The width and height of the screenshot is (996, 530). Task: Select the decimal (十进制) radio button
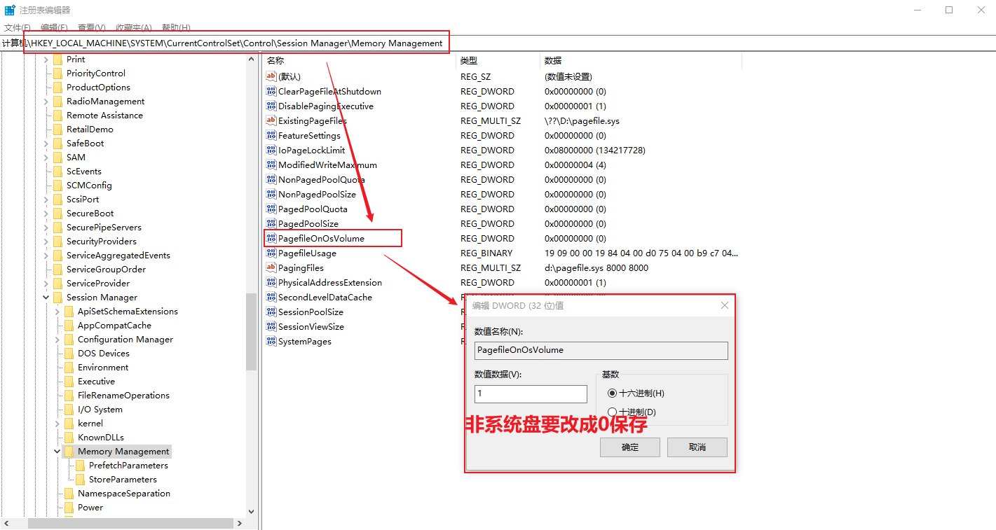coord(613,412)
